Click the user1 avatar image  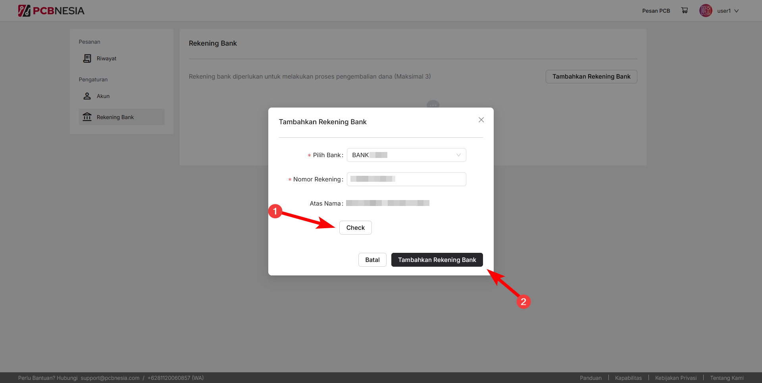(706, 11)
